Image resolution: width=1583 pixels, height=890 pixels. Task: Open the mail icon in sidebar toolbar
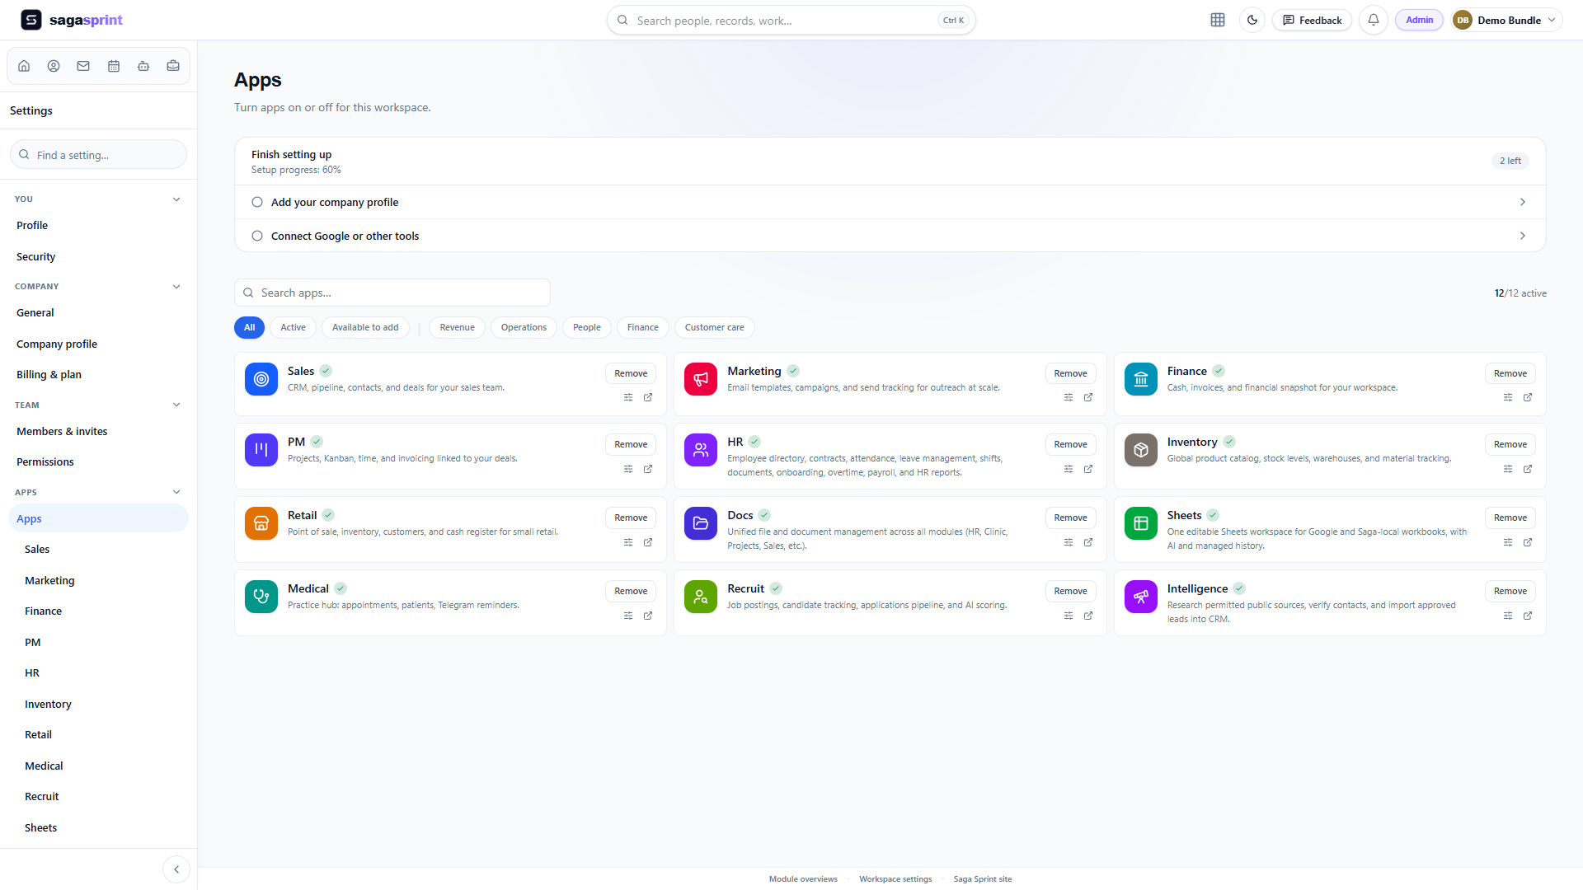tap(83, 66)
